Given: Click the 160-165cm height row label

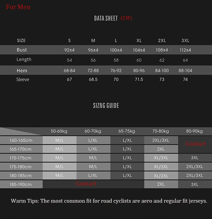Looking at the screenshot, I should (21, 140).
